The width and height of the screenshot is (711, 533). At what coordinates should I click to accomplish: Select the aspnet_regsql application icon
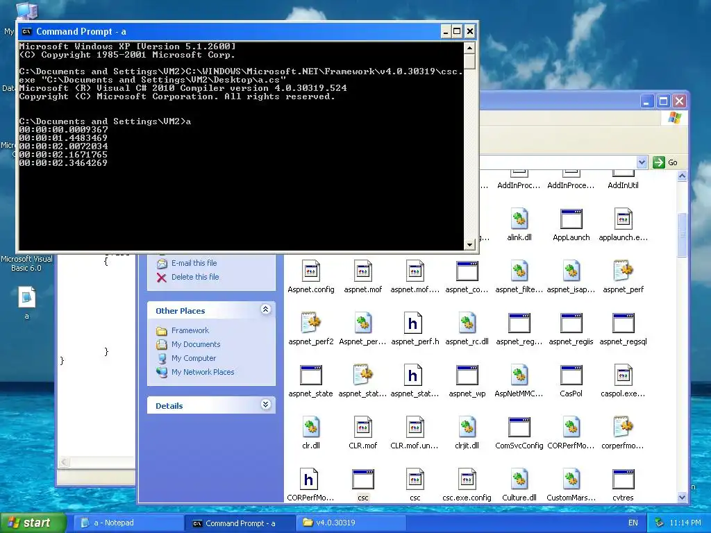(623, 323)
